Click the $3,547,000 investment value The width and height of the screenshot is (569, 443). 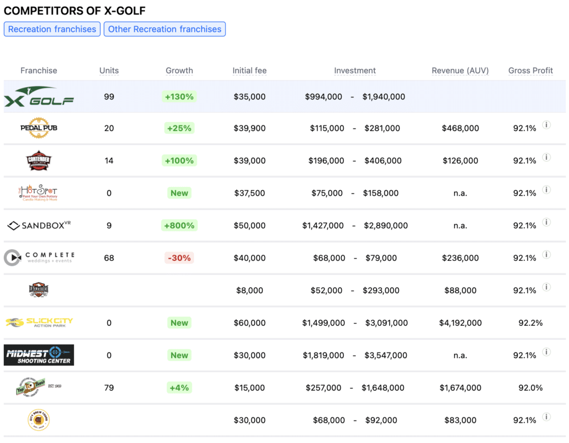pos(386,355)
